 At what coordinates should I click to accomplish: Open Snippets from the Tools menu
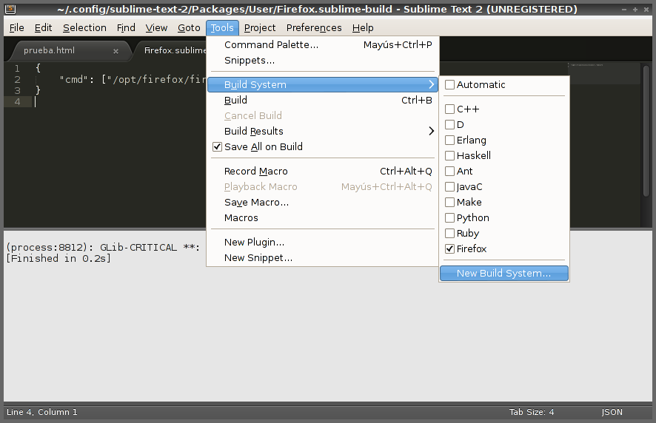pyautogui.click(x=323, y=60)
